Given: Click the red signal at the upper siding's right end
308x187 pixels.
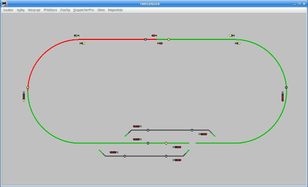Looking at the screenshot, I should (x=203, y=134).
